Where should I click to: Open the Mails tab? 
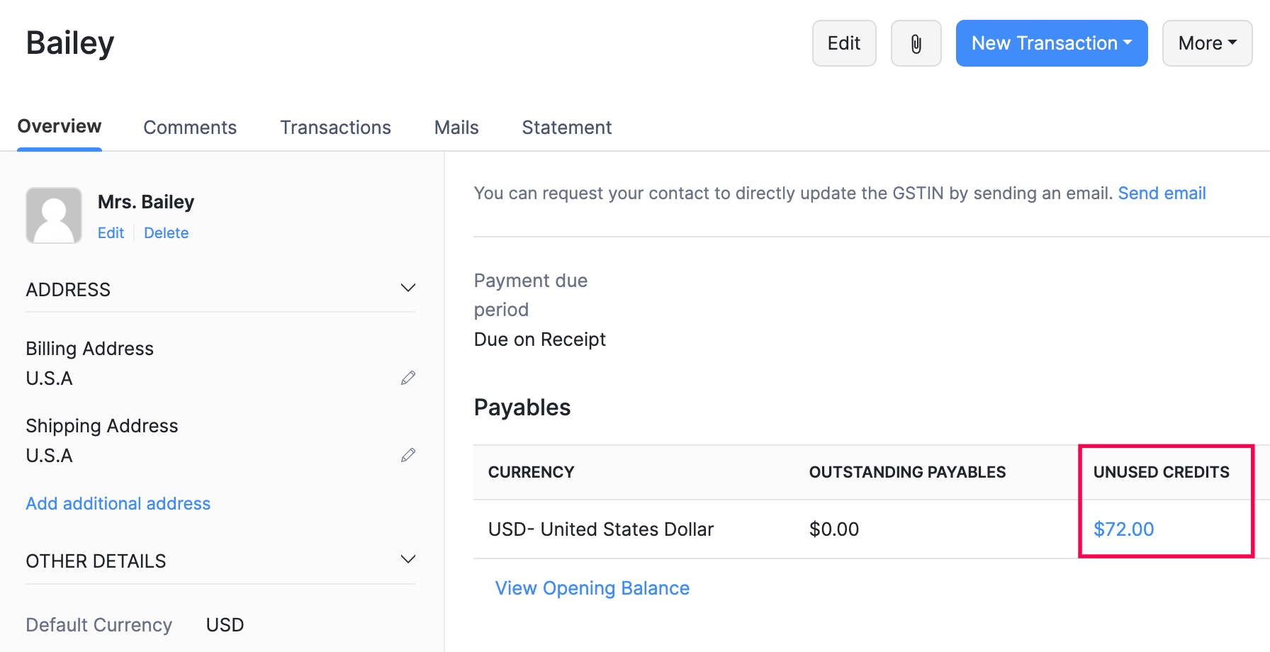tap(456, 128)
